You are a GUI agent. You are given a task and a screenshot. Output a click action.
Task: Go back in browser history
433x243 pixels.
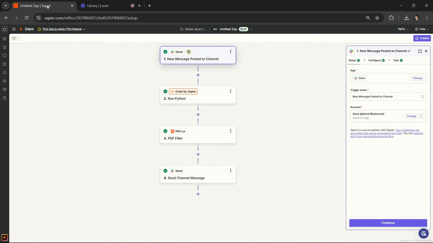click(6, 18)
